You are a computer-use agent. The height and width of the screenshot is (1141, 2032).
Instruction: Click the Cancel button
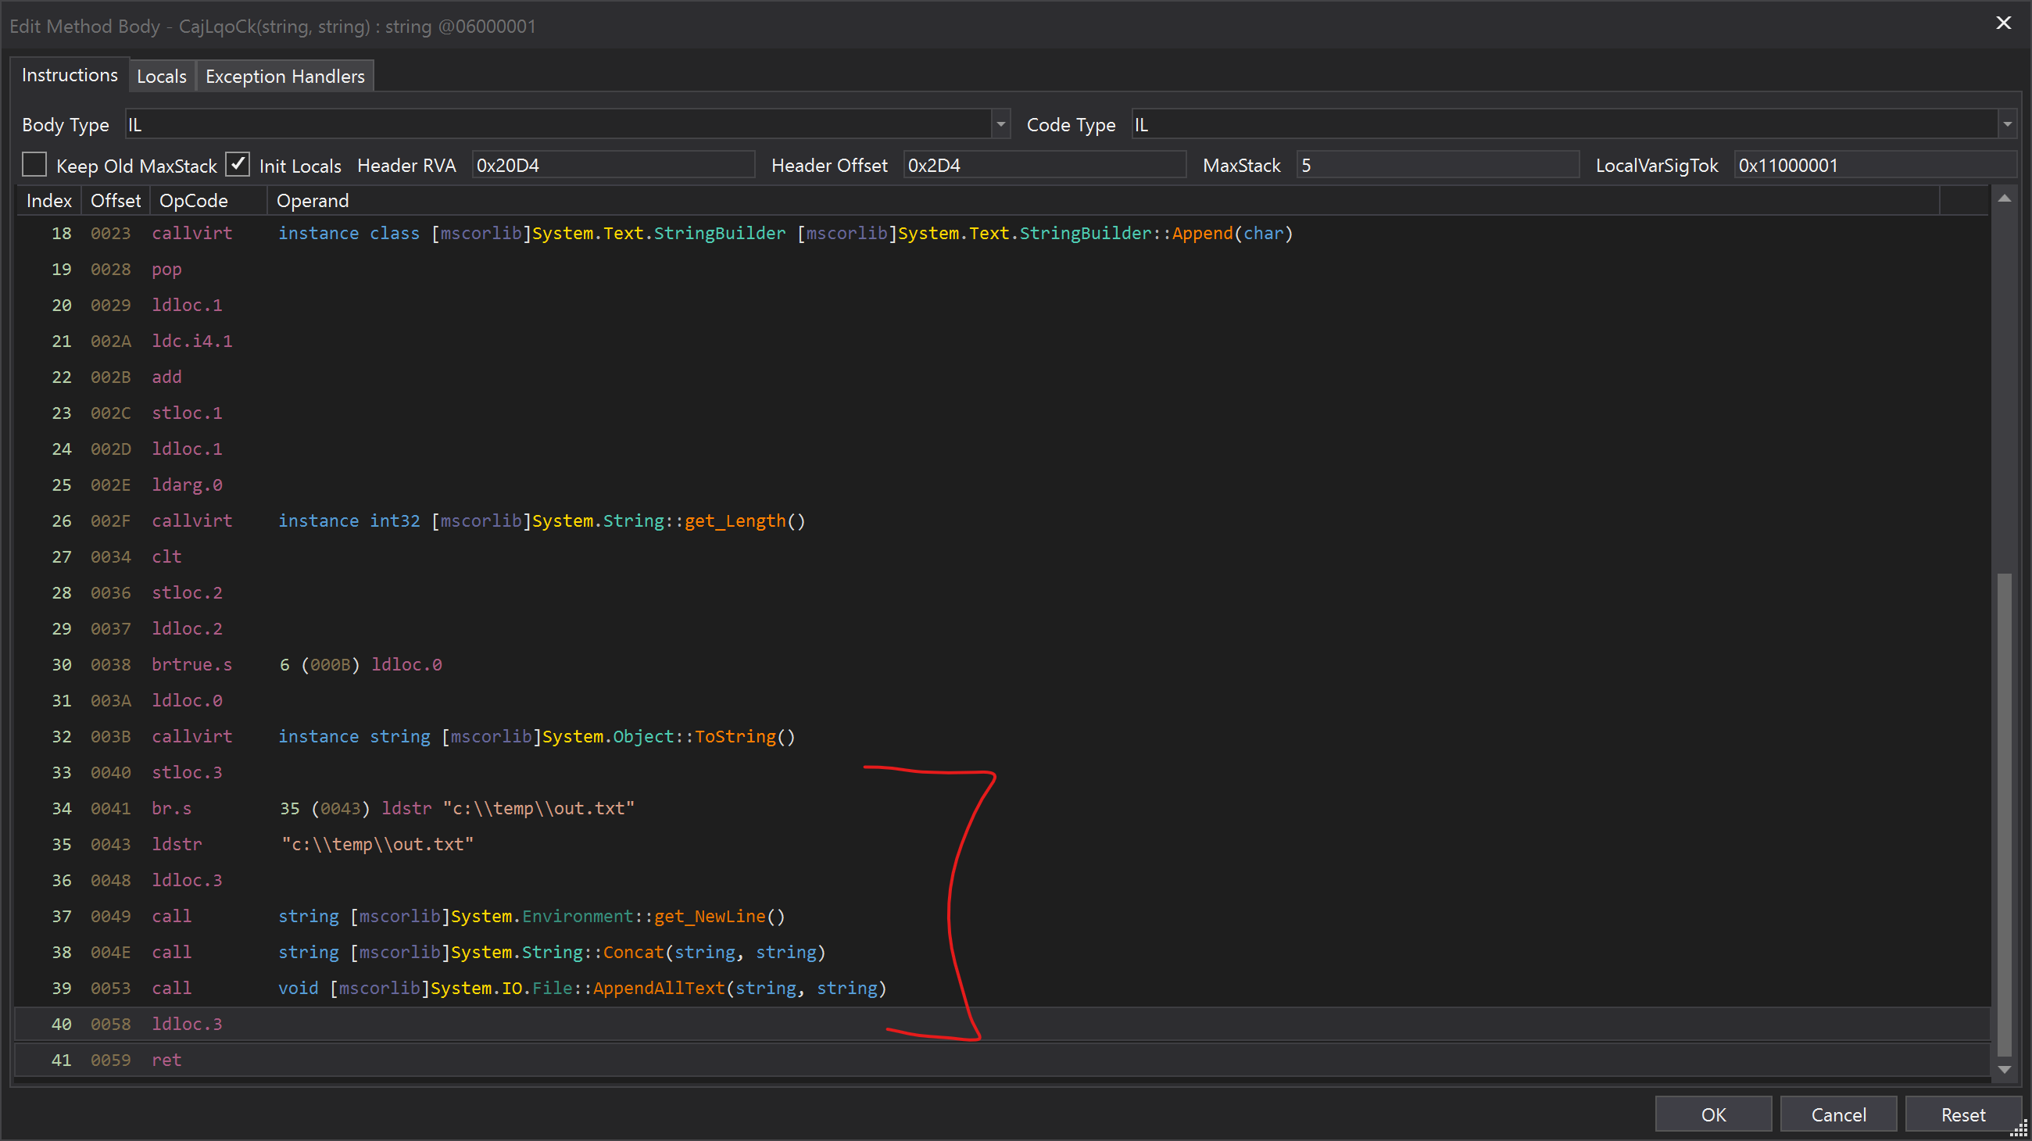click(1838, 1114)
